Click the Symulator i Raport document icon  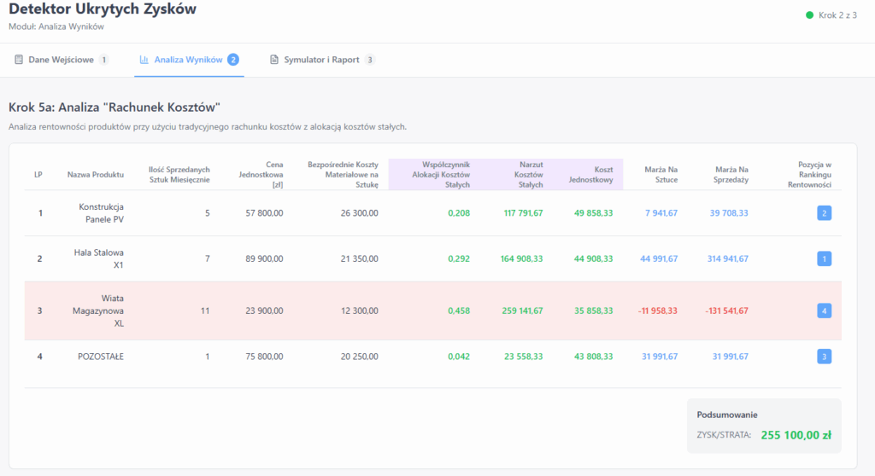coord(274,60)
